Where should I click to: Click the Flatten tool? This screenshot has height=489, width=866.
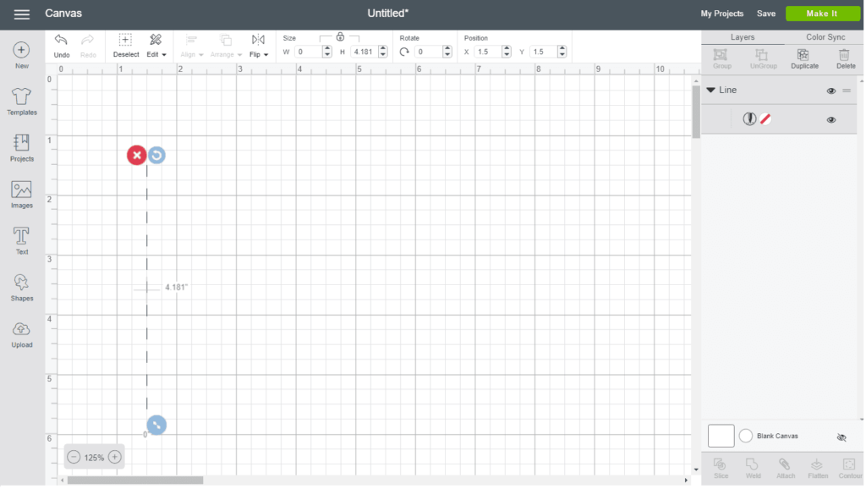tap(818, 469)
